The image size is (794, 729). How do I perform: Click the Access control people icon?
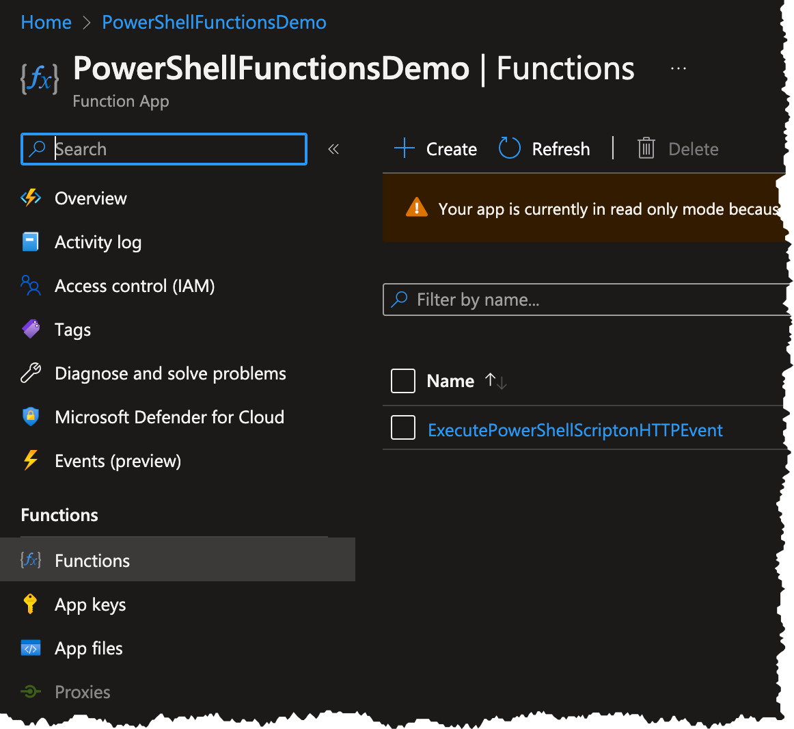click(31, 285)
